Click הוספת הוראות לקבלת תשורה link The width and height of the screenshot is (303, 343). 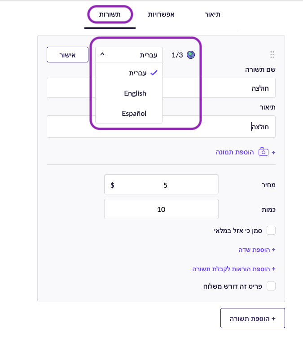(x=234, y=269)
